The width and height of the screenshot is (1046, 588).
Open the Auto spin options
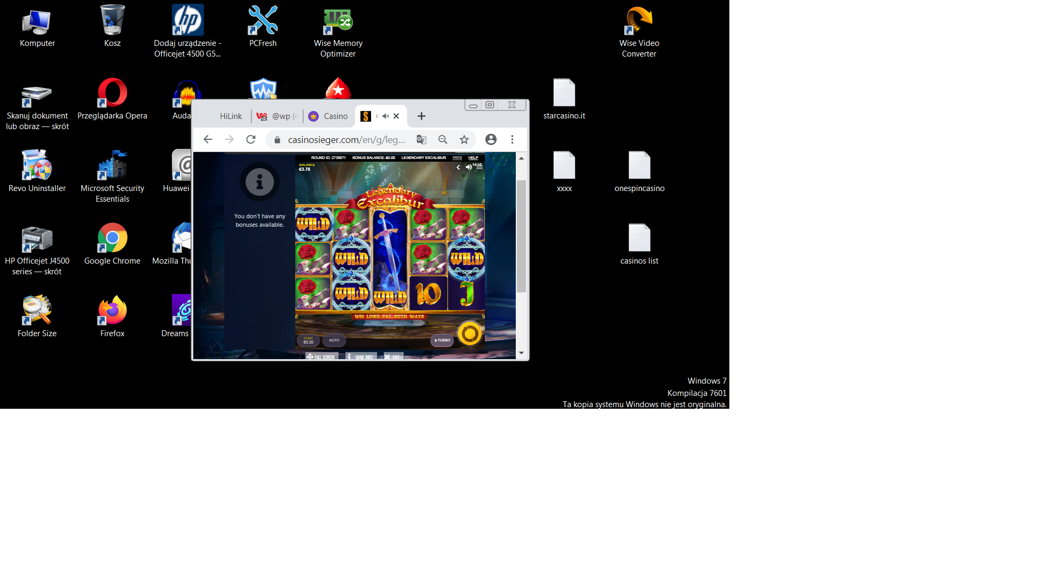[334, 340]
